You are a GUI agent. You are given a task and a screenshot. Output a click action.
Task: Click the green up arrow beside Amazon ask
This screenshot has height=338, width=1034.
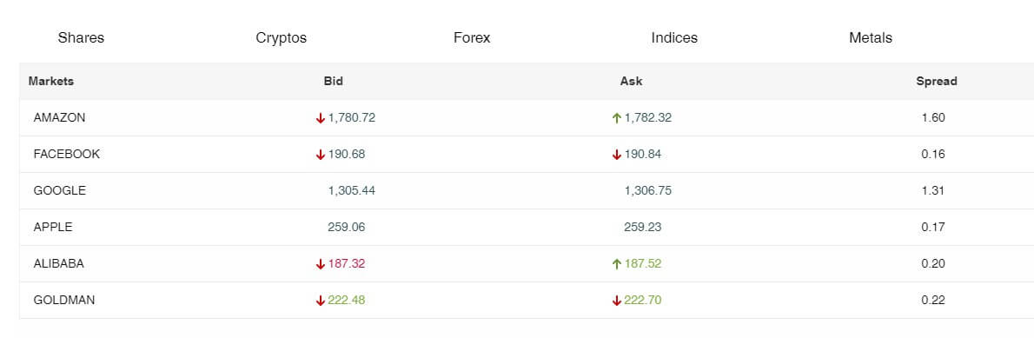[x=617, y=118]
